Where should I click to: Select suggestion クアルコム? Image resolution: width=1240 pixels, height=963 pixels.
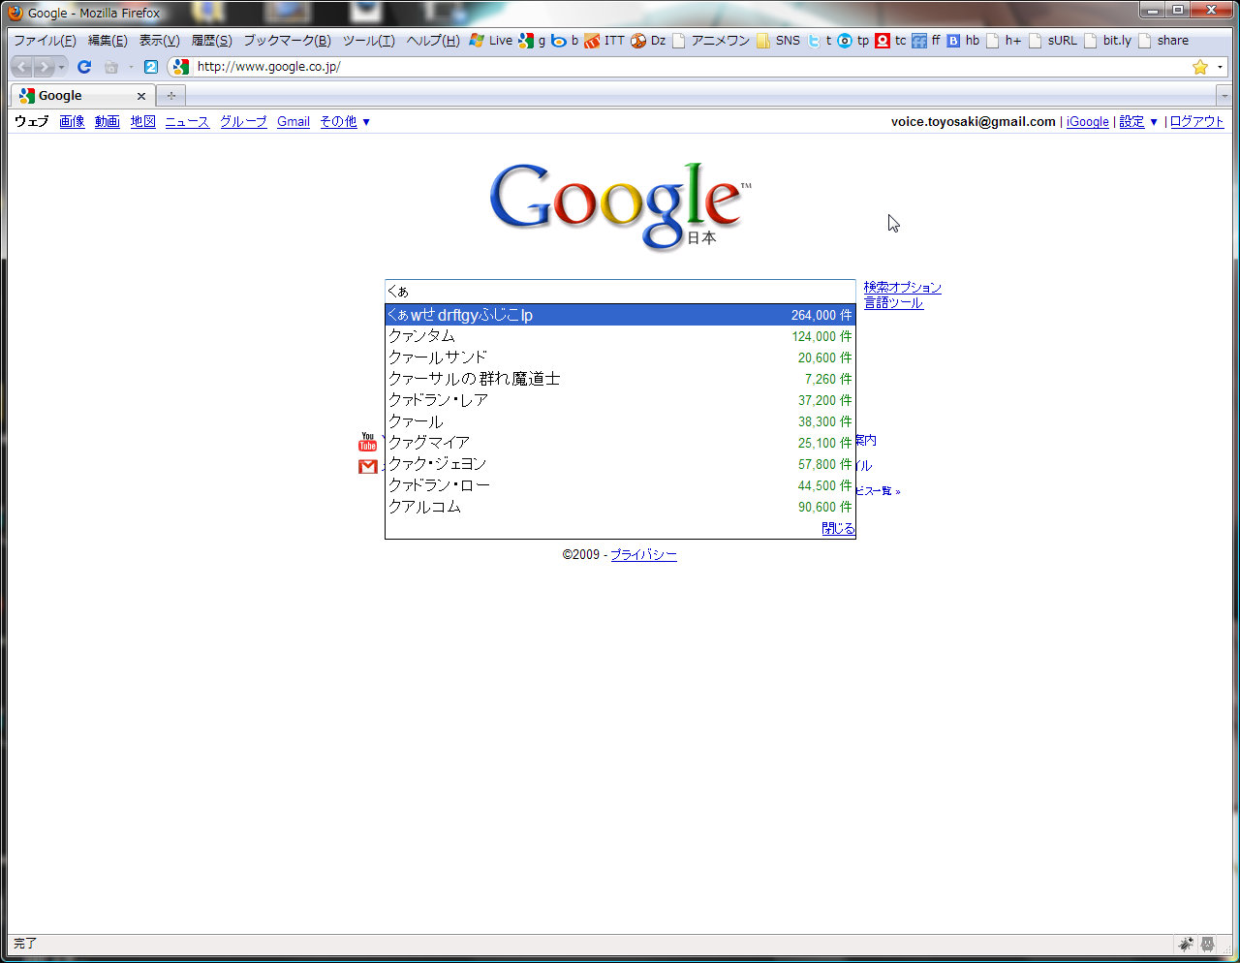620,507
